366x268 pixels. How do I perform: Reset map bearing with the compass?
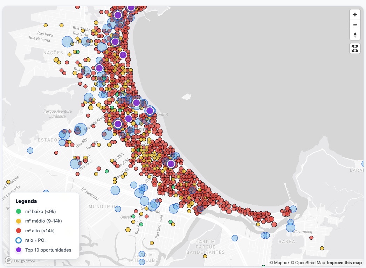pos(355,35)
